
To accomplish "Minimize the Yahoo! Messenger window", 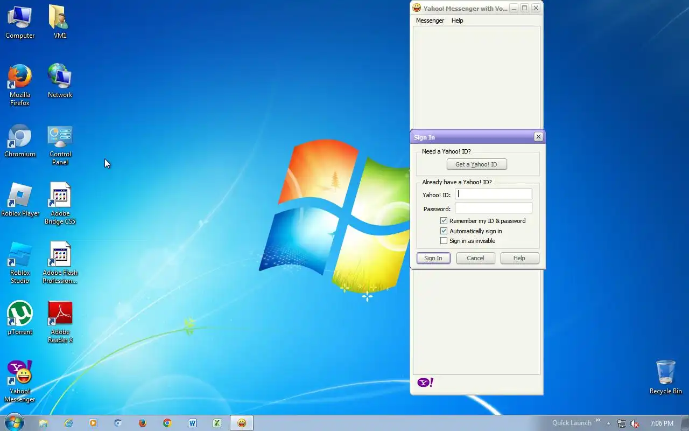I will [x=514, y=8].
